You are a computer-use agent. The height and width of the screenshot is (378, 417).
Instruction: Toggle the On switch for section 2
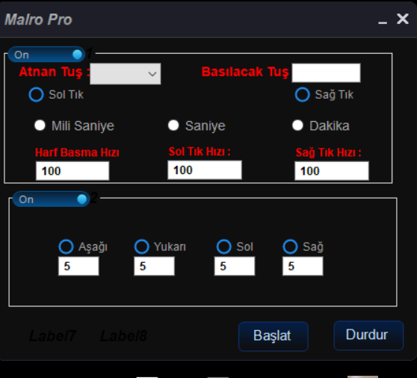coord(51,199)
